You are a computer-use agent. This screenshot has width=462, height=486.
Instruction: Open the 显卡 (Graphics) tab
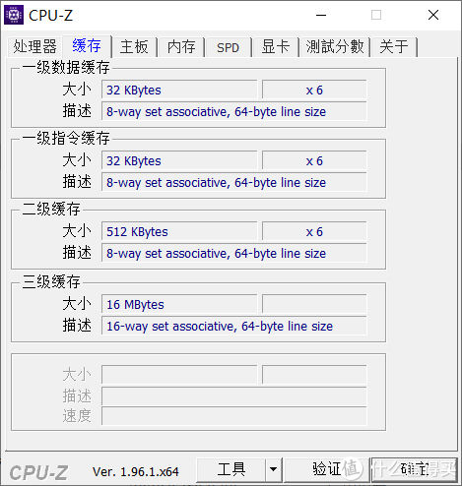275,46
